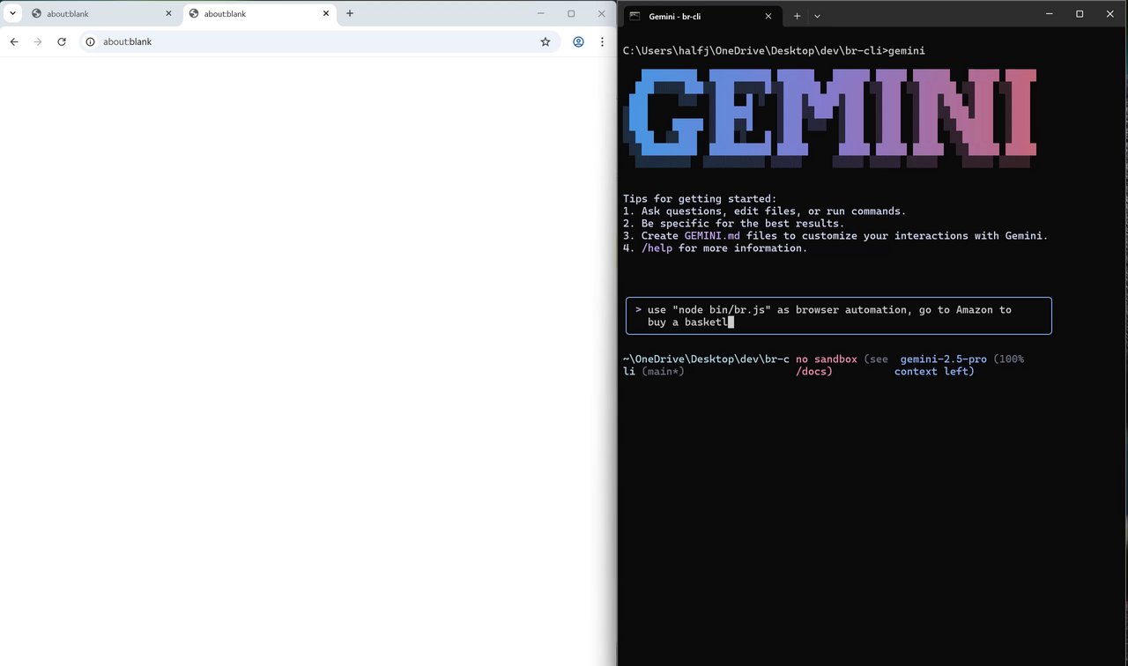Focus the Chrome address bar showing about:blank
The height and width of the screenshot is (666, 1128).
[319, 41]
